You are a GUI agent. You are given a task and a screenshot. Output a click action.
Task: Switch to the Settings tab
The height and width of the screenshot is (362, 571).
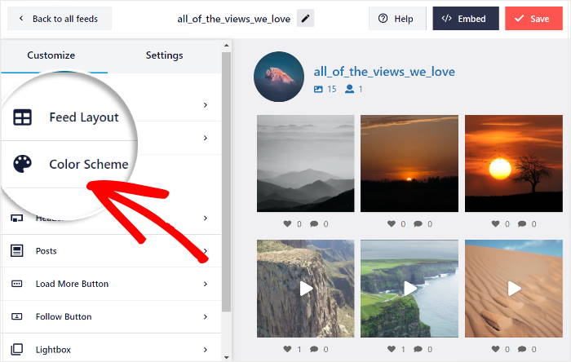[164, 55]
